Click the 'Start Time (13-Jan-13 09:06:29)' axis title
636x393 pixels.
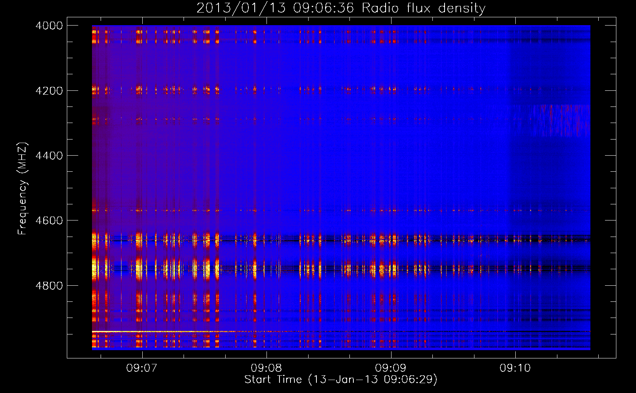pyautogui.click(x=341, y=380)
